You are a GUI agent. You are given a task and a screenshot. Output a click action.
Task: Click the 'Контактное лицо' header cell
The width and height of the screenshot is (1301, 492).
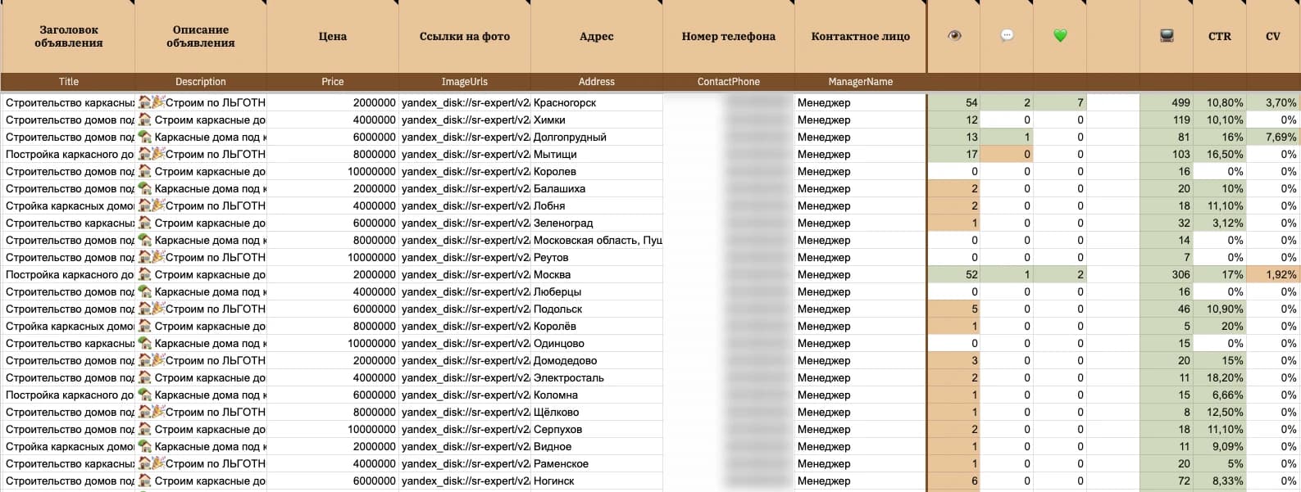pos(861,36)
